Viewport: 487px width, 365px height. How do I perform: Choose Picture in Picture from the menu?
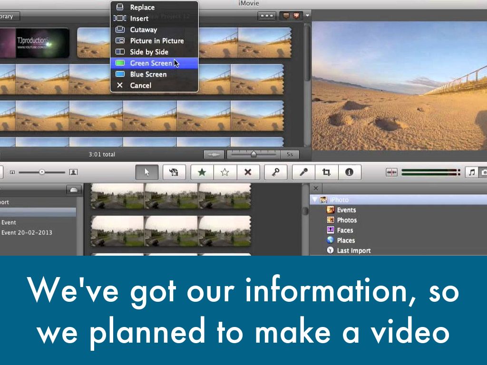(156, 41)
